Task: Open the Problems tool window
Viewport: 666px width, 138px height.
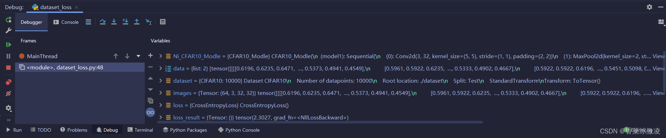Action: tap(74, 130)
